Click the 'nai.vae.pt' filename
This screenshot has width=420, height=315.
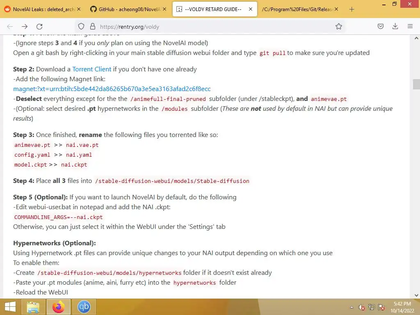(82, 145)
